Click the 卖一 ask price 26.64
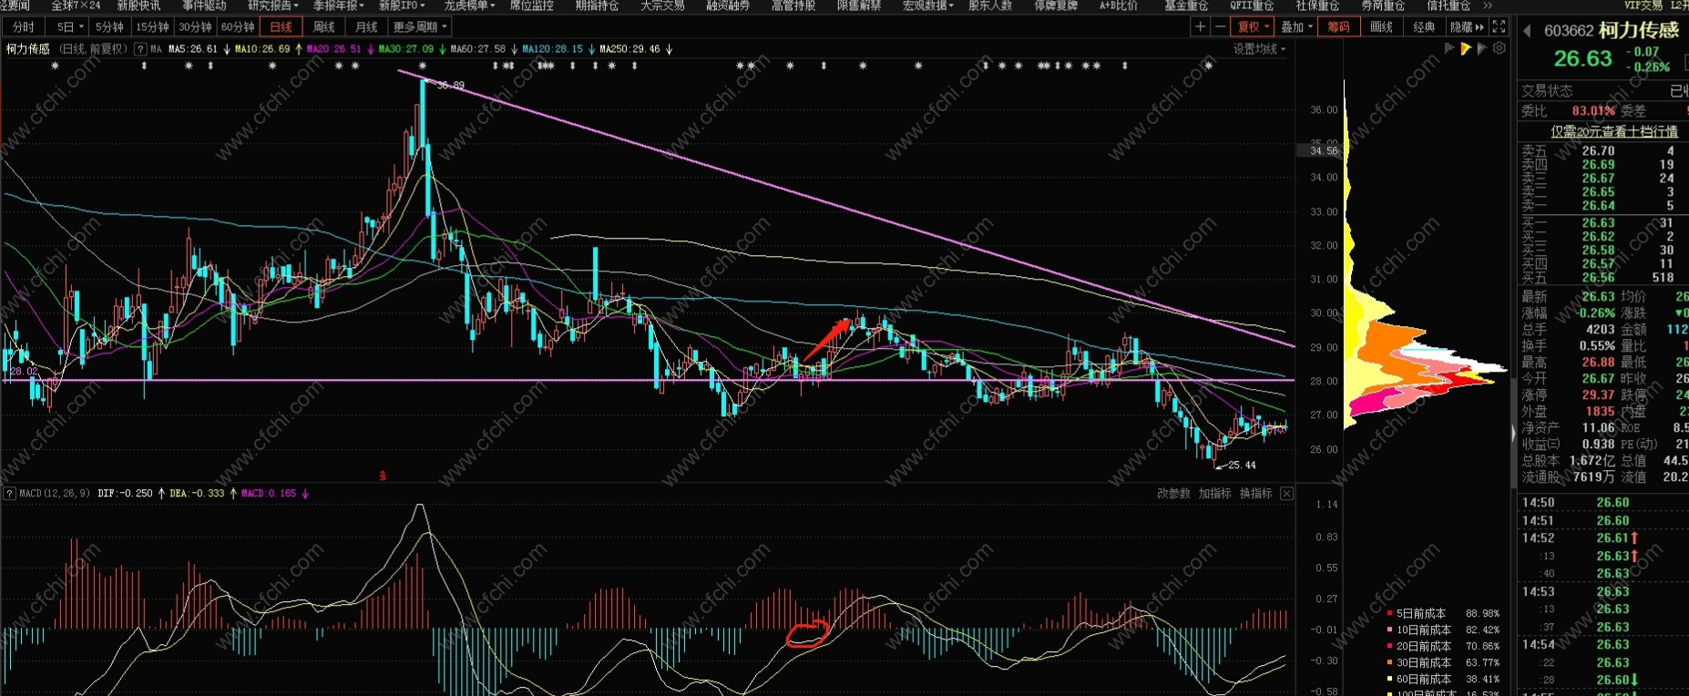1689x696 pixels. (1598, 206)
